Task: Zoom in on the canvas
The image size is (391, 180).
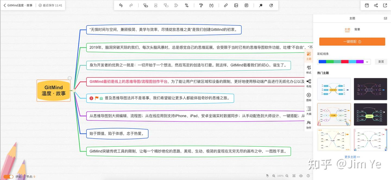Action: pyautogui.click(x=274, y=176)
